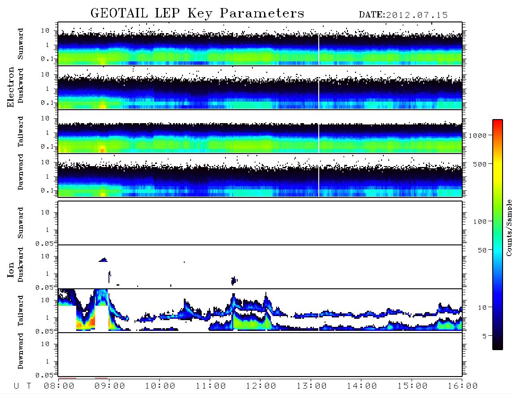Select the 15:00 time tick label
The width and height of the screenshot is (512, 394).
click(x=412, y=386)
